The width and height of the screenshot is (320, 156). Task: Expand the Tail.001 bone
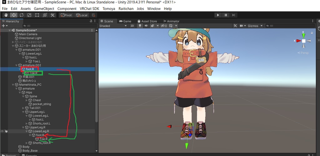[23, 108]
